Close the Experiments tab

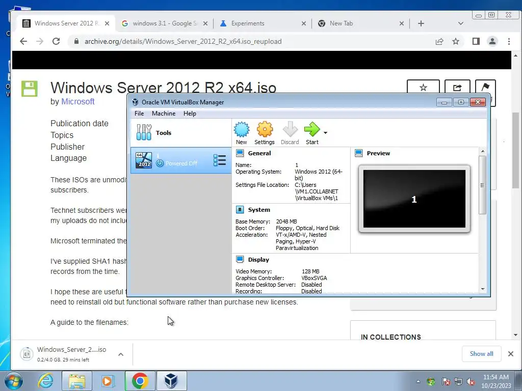click(x=304, y=23)
